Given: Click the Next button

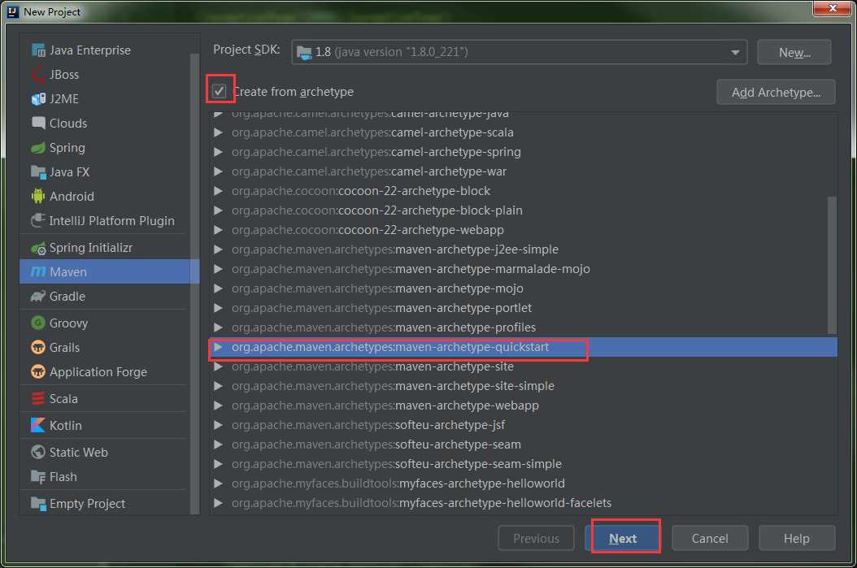Looking at the screenshot, I should pos(623,539).
